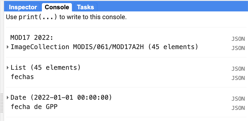The height and width of the screenshot is (121, 248).
Task: Open JSON beside fecha de GPP
Action: coord(238,108)
